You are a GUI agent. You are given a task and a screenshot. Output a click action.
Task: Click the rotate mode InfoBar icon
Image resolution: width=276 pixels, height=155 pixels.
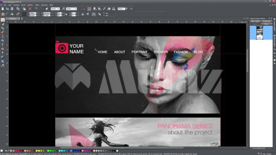point(18,14)
